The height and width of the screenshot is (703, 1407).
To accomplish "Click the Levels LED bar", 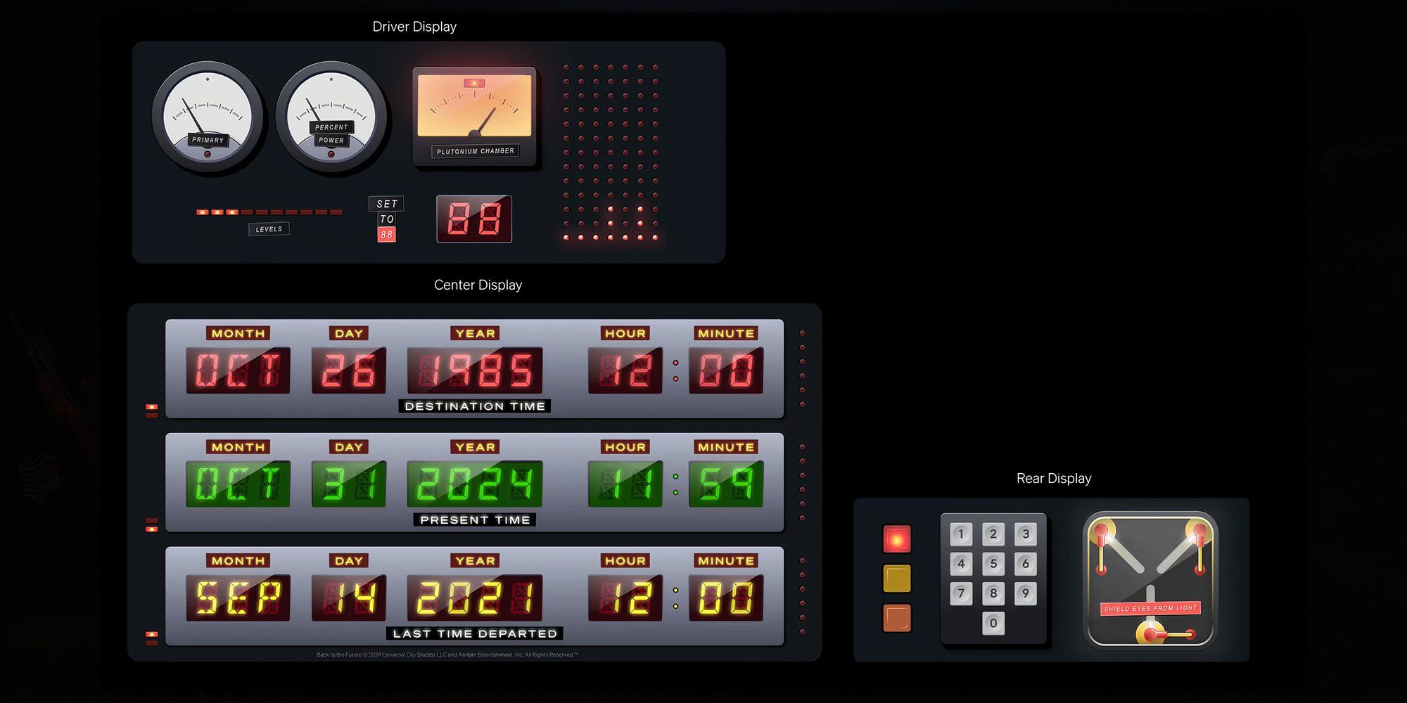I will click(x=269, y=212).
